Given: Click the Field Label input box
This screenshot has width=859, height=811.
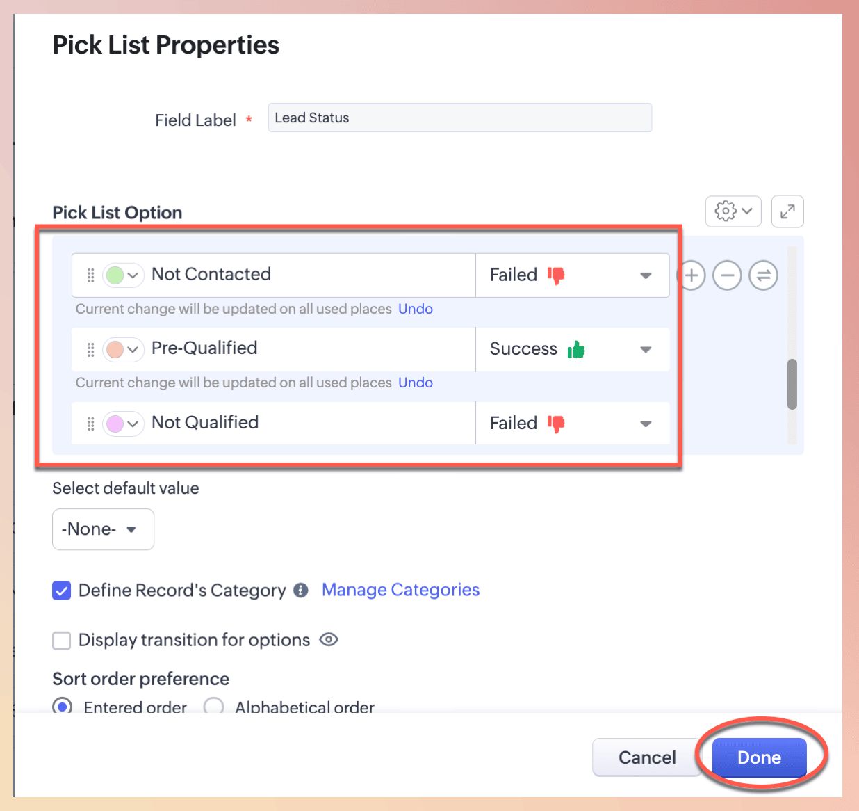Looking at the screenshot, I should (x=459, y=118).
